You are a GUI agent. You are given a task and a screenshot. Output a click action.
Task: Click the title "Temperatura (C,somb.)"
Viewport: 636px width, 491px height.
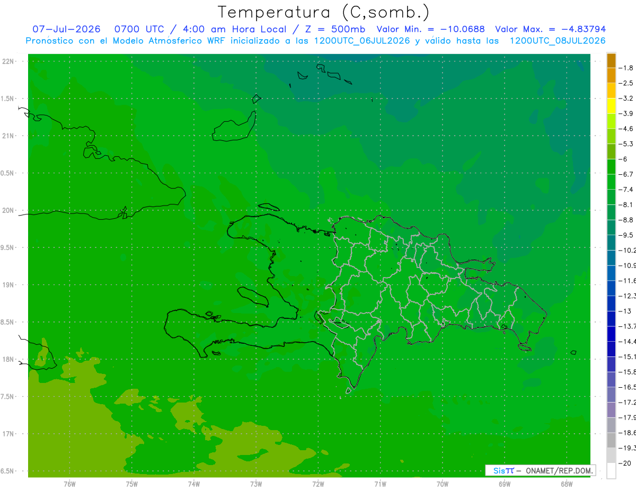click(x=323, y=12)
